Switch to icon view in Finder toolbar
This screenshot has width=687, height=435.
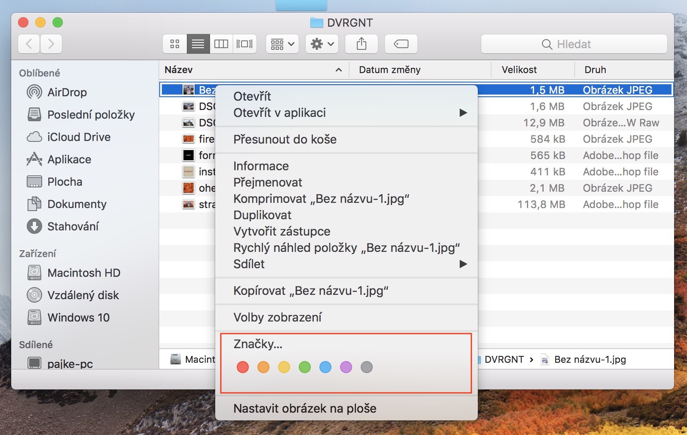pos(175,44)
